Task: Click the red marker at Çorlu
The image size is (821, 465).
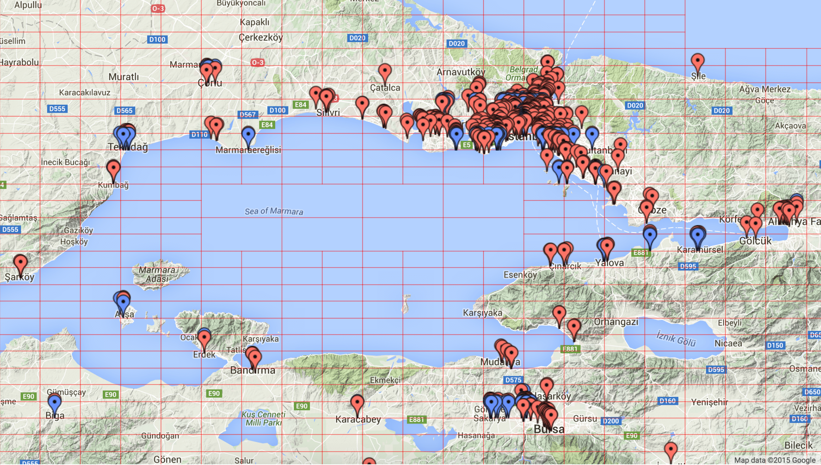Action: [207, 70]
